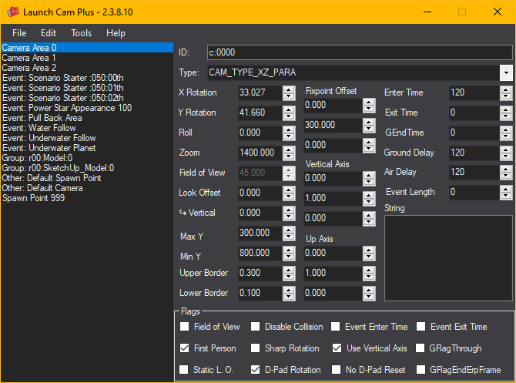Enable the Disable Collision flag

click(x=256, y=326)
